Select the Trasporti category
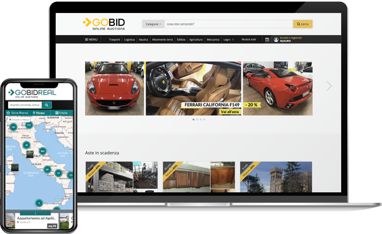Viewport: 382px width, 234px height. (115, 39)
